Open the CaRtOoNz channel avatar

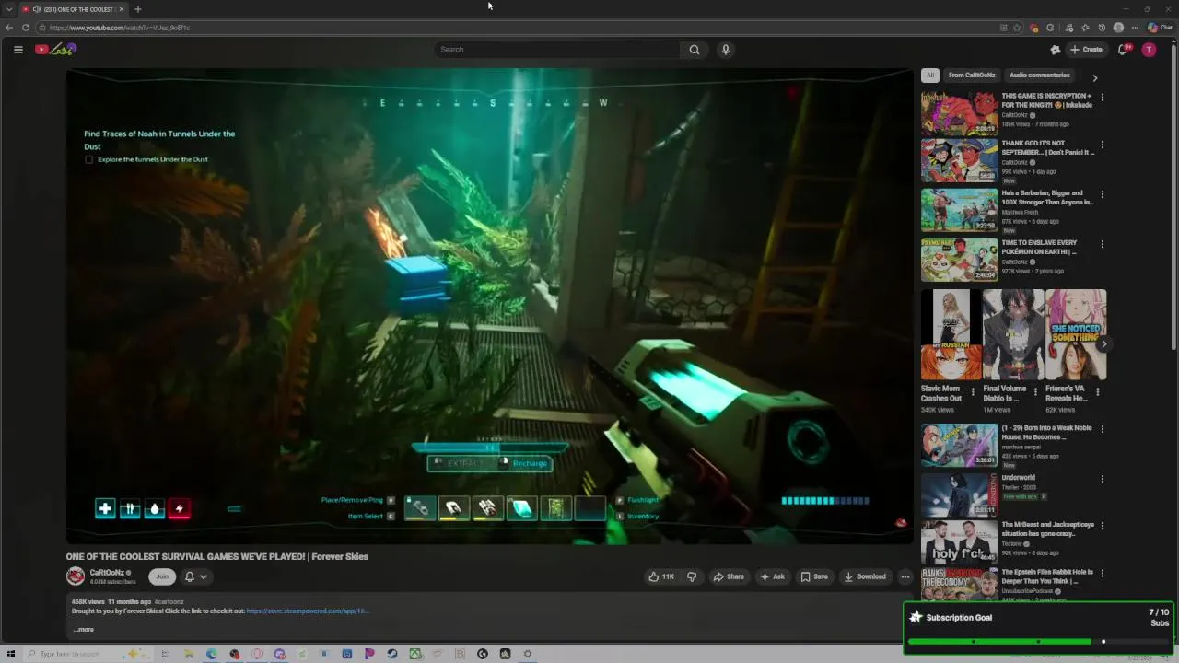(76, 576)
